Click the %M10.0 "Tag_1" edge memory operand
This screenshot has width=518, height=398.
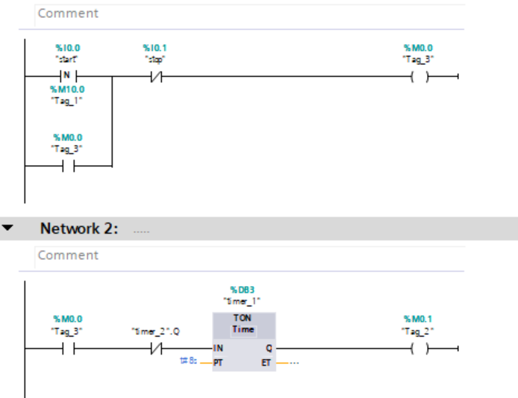(x=67, y=94)
